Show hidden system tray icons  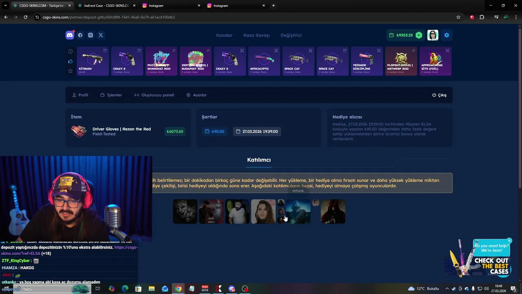coord(447,289)
